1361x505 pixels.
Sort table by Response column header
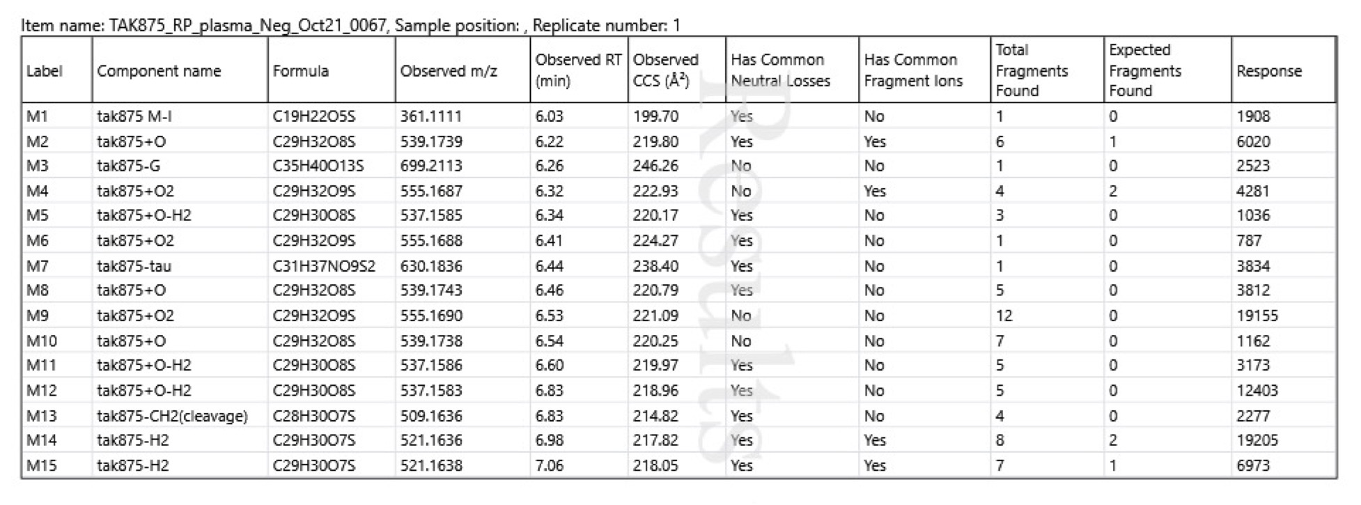pos(1268,71)
